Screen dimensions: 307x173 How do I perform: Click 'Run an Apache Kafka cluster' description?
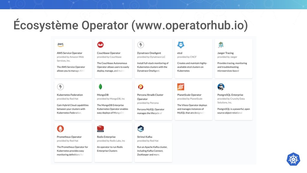152,151
